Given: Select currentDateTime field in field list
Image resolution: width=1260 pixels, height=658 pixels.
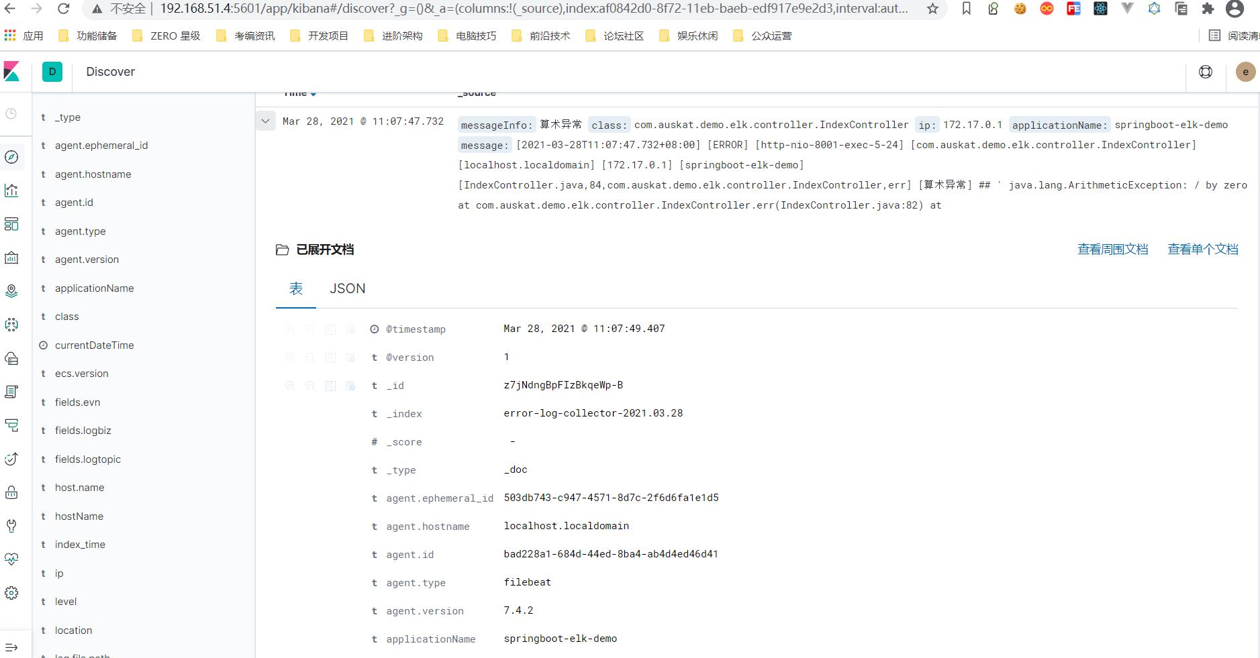Looking at the screenshot, I should point(95,345).
